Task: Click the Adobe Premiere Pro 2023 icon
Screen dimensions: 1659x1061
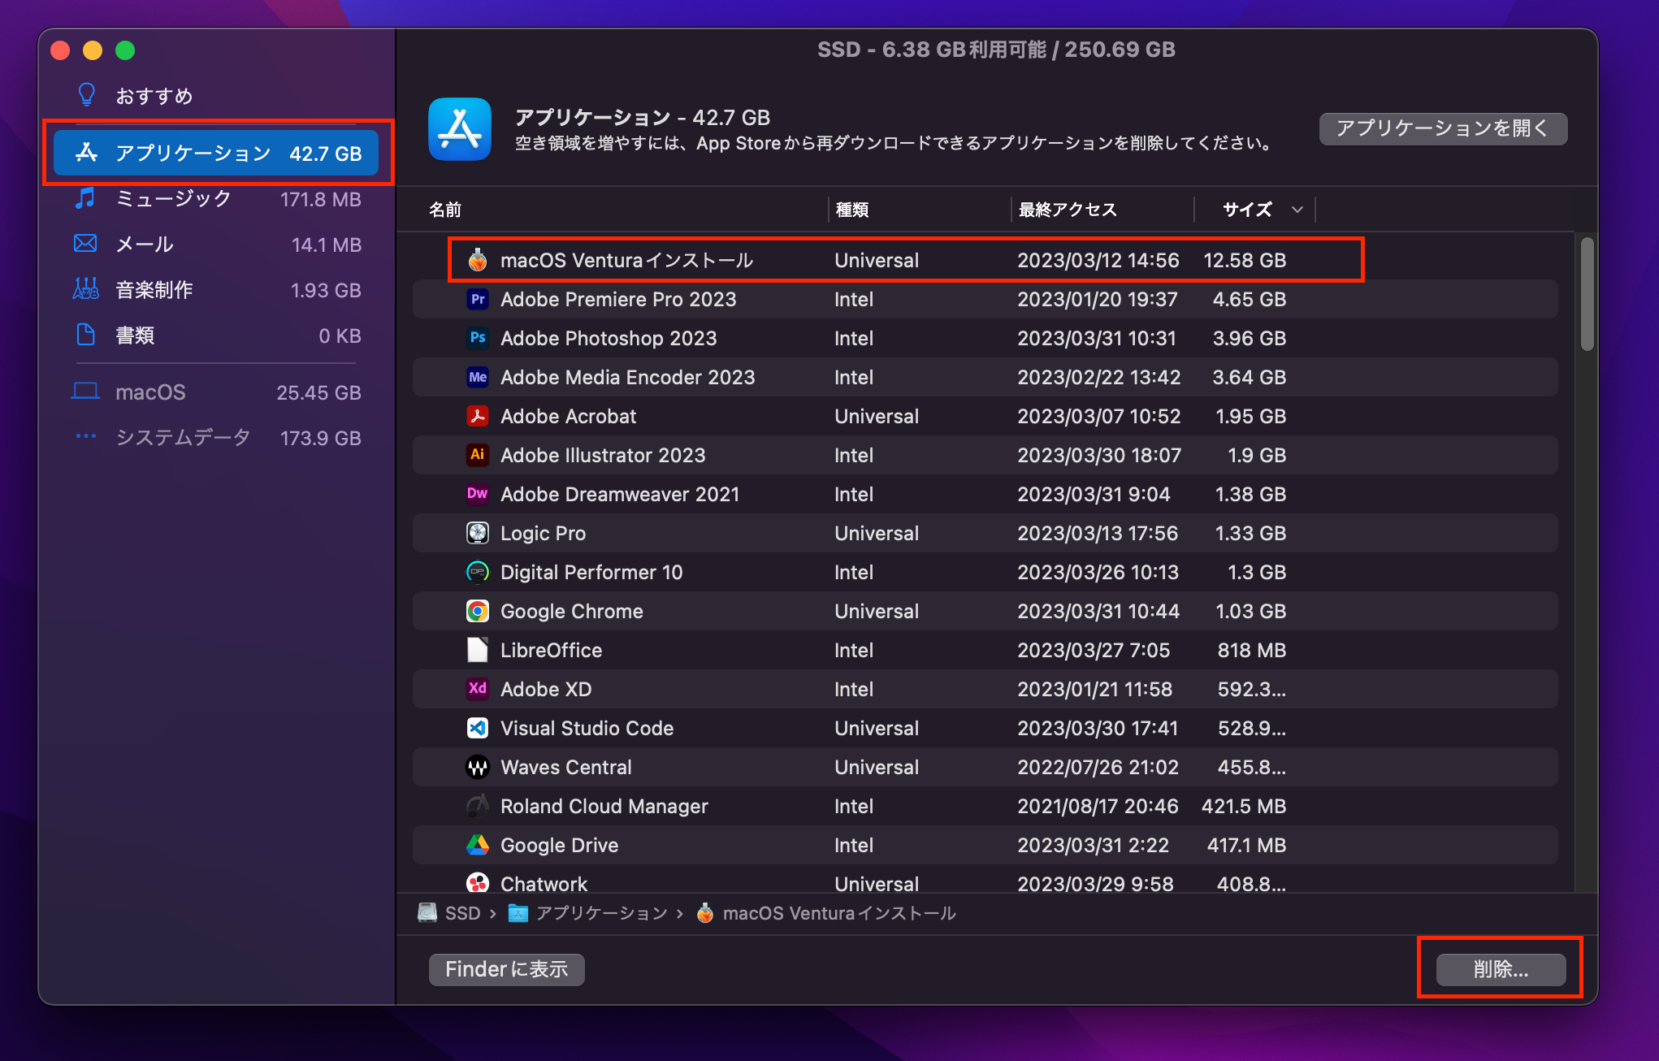Action: (x=478, y=299)
